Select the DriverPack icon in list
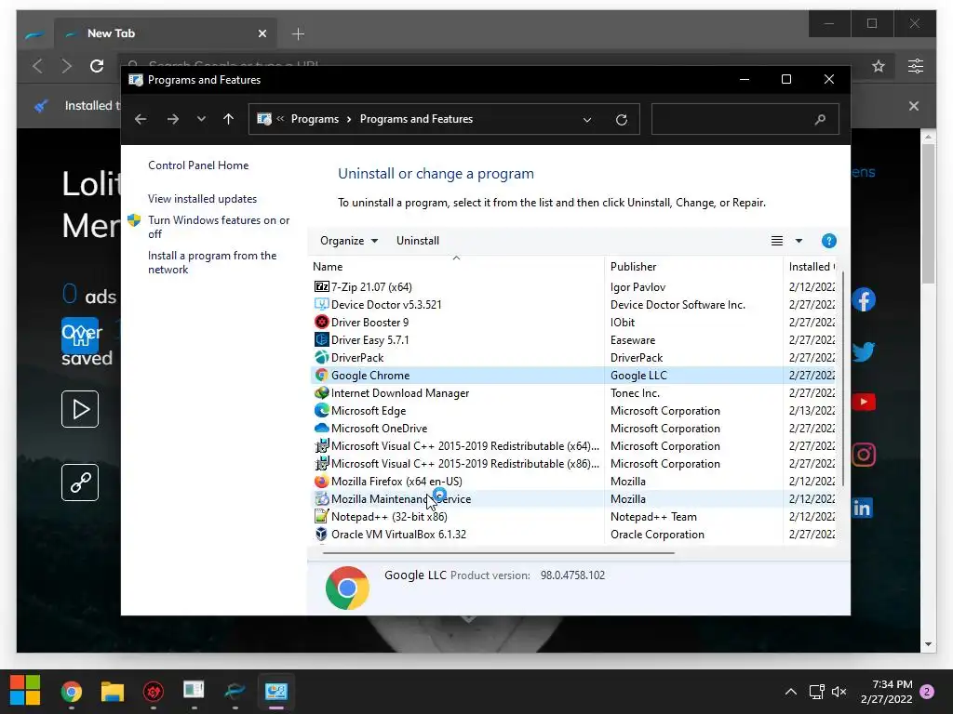Screen dimensions: 953x714 pos(321,357)
